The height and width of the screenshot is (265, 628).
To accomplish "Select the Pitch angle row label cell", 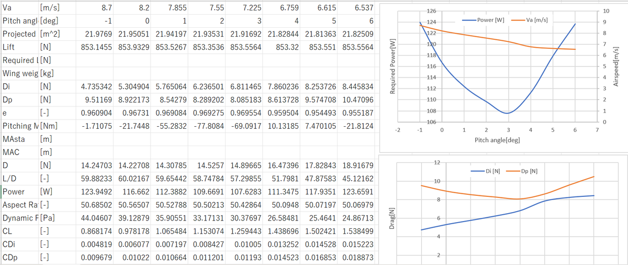I will point(20,20).
